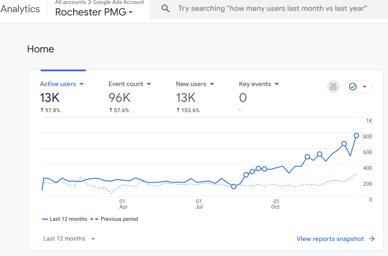Switch to the active overview card tab
388x256 pixels.
coord(63,70)
